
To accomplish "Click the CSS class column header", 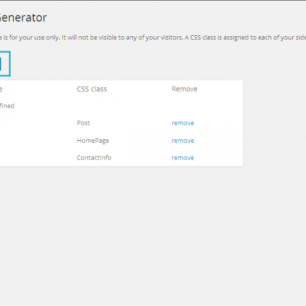I will click(92, 89).
